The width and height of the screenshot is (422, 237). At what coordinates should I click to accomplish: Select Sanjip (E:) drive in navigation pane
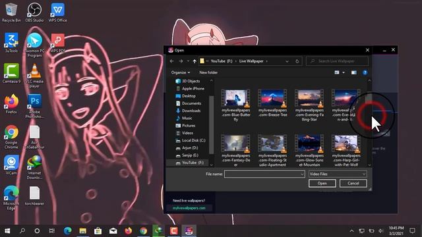(x=190, y=155)
